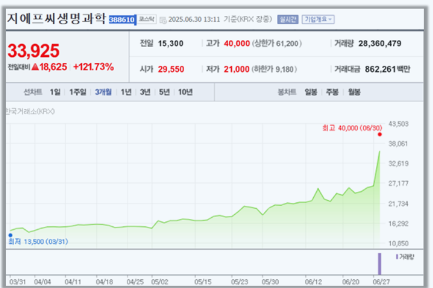Switch the line chart to 1일
The image size is (433, 288).
click(55, 92)
